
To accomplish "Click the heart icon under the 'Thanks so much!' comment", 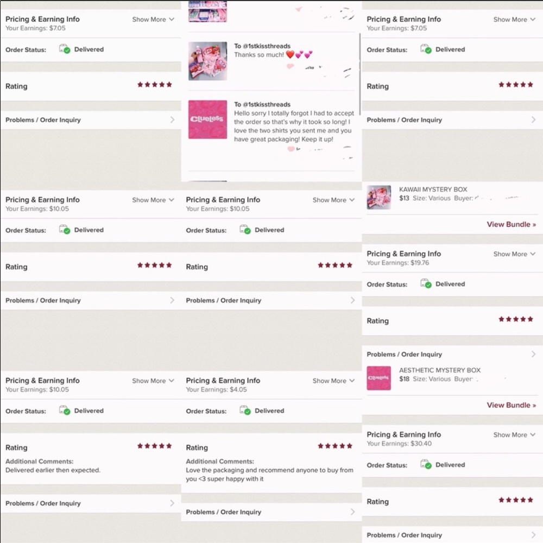I will click(290, 66).
